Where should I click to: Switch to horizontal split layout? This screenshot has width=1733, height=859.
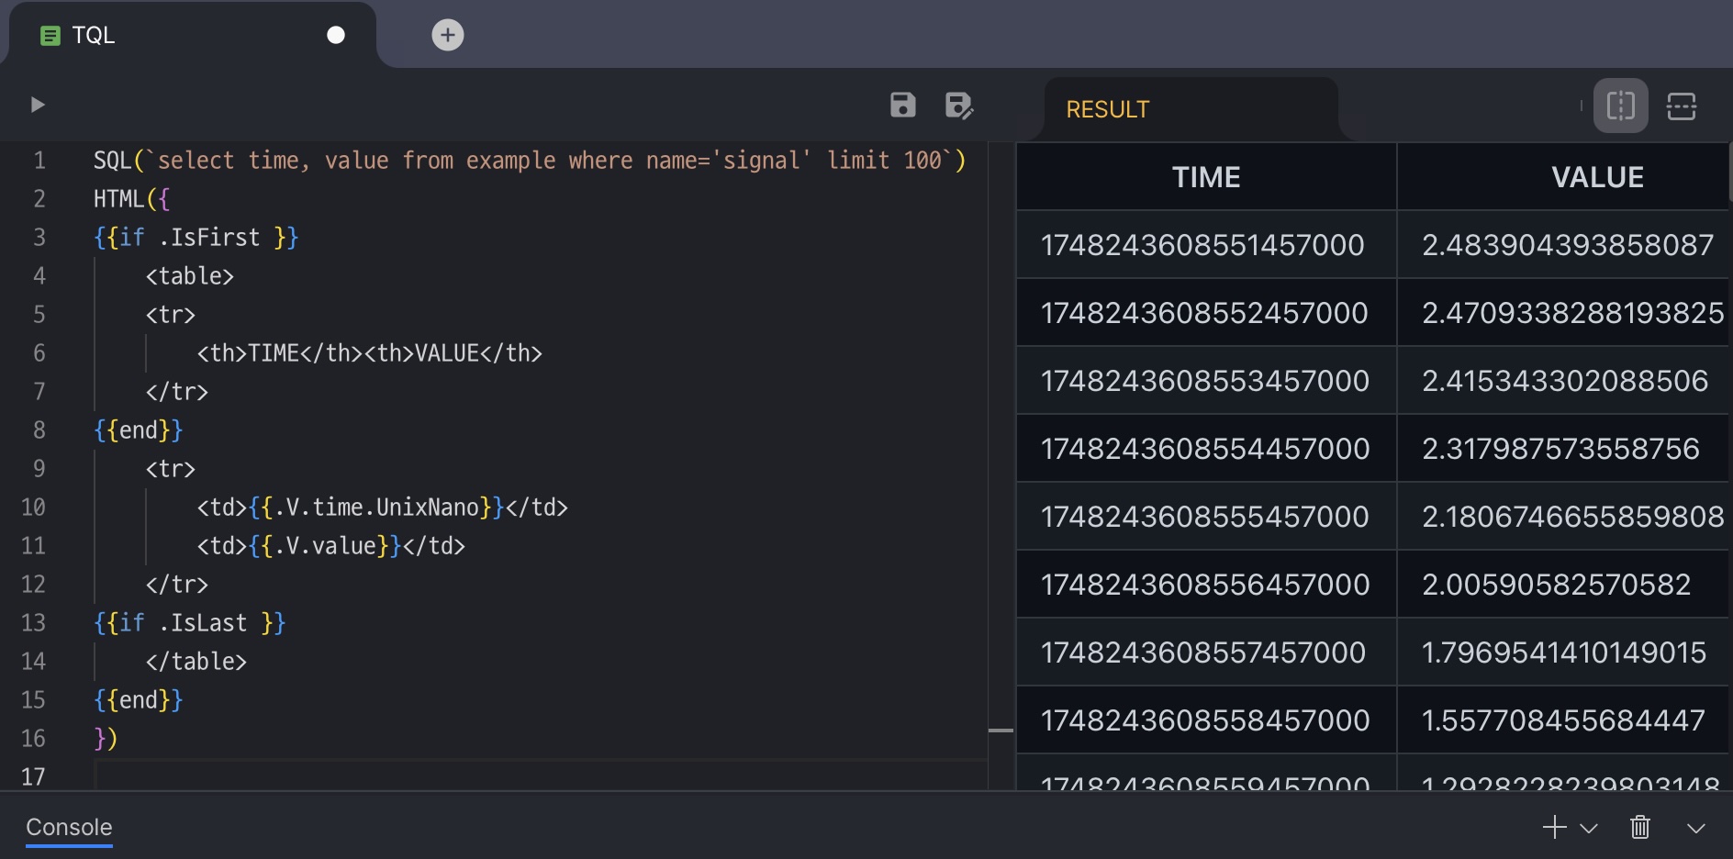click(x=1681, y=106)
